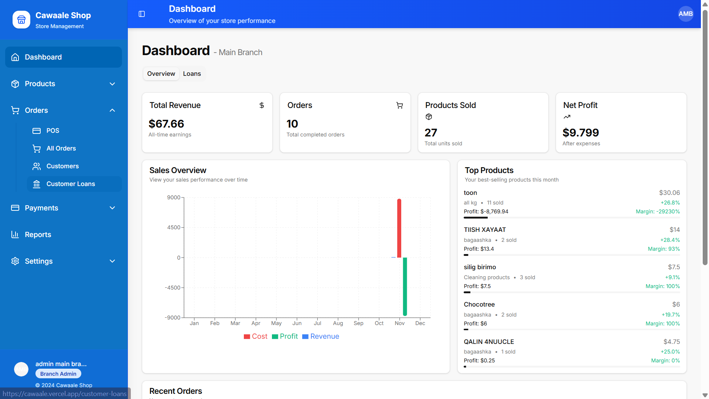Open the AMB profile avatar in the header

(x=685, y=14)
